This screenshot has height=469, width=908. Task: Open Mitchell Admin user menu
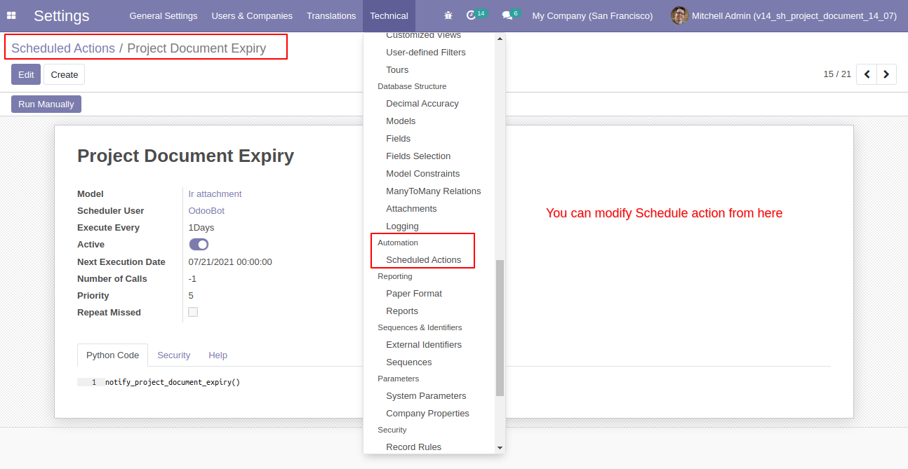(x=785, y=15)
